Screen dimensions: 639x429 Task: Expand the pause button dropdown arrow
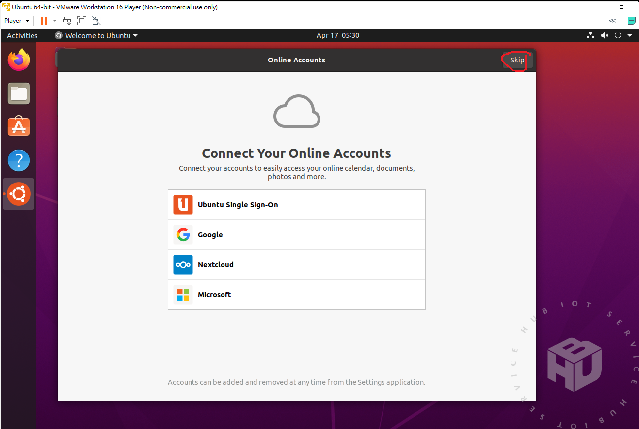point(54,21)
